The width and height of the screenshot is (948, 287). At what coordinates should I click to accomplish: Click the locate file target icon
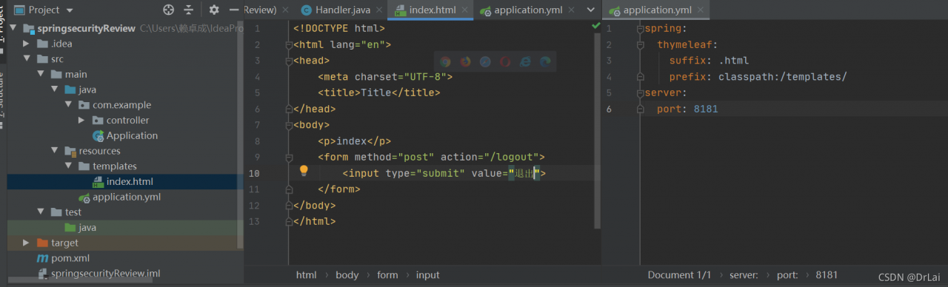click(168, 10)
